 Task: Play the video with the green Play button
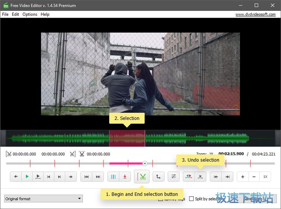pos(27,177)
